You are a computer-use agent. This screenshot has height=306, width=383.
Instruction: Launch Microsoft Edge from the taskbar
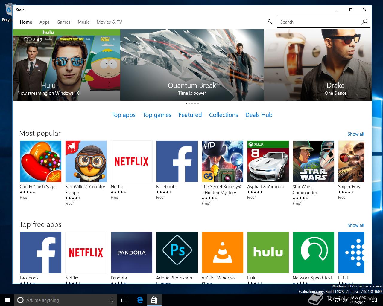[140, 300]
